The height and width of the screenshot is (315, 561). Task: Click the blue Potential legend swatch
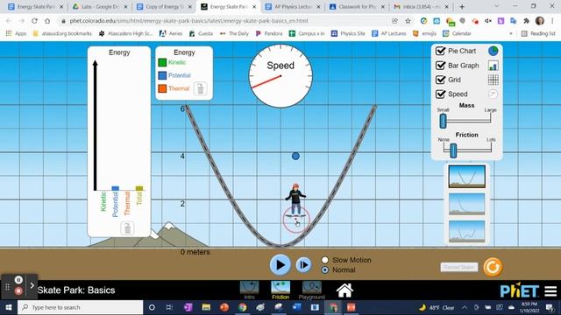pos(162,75)
